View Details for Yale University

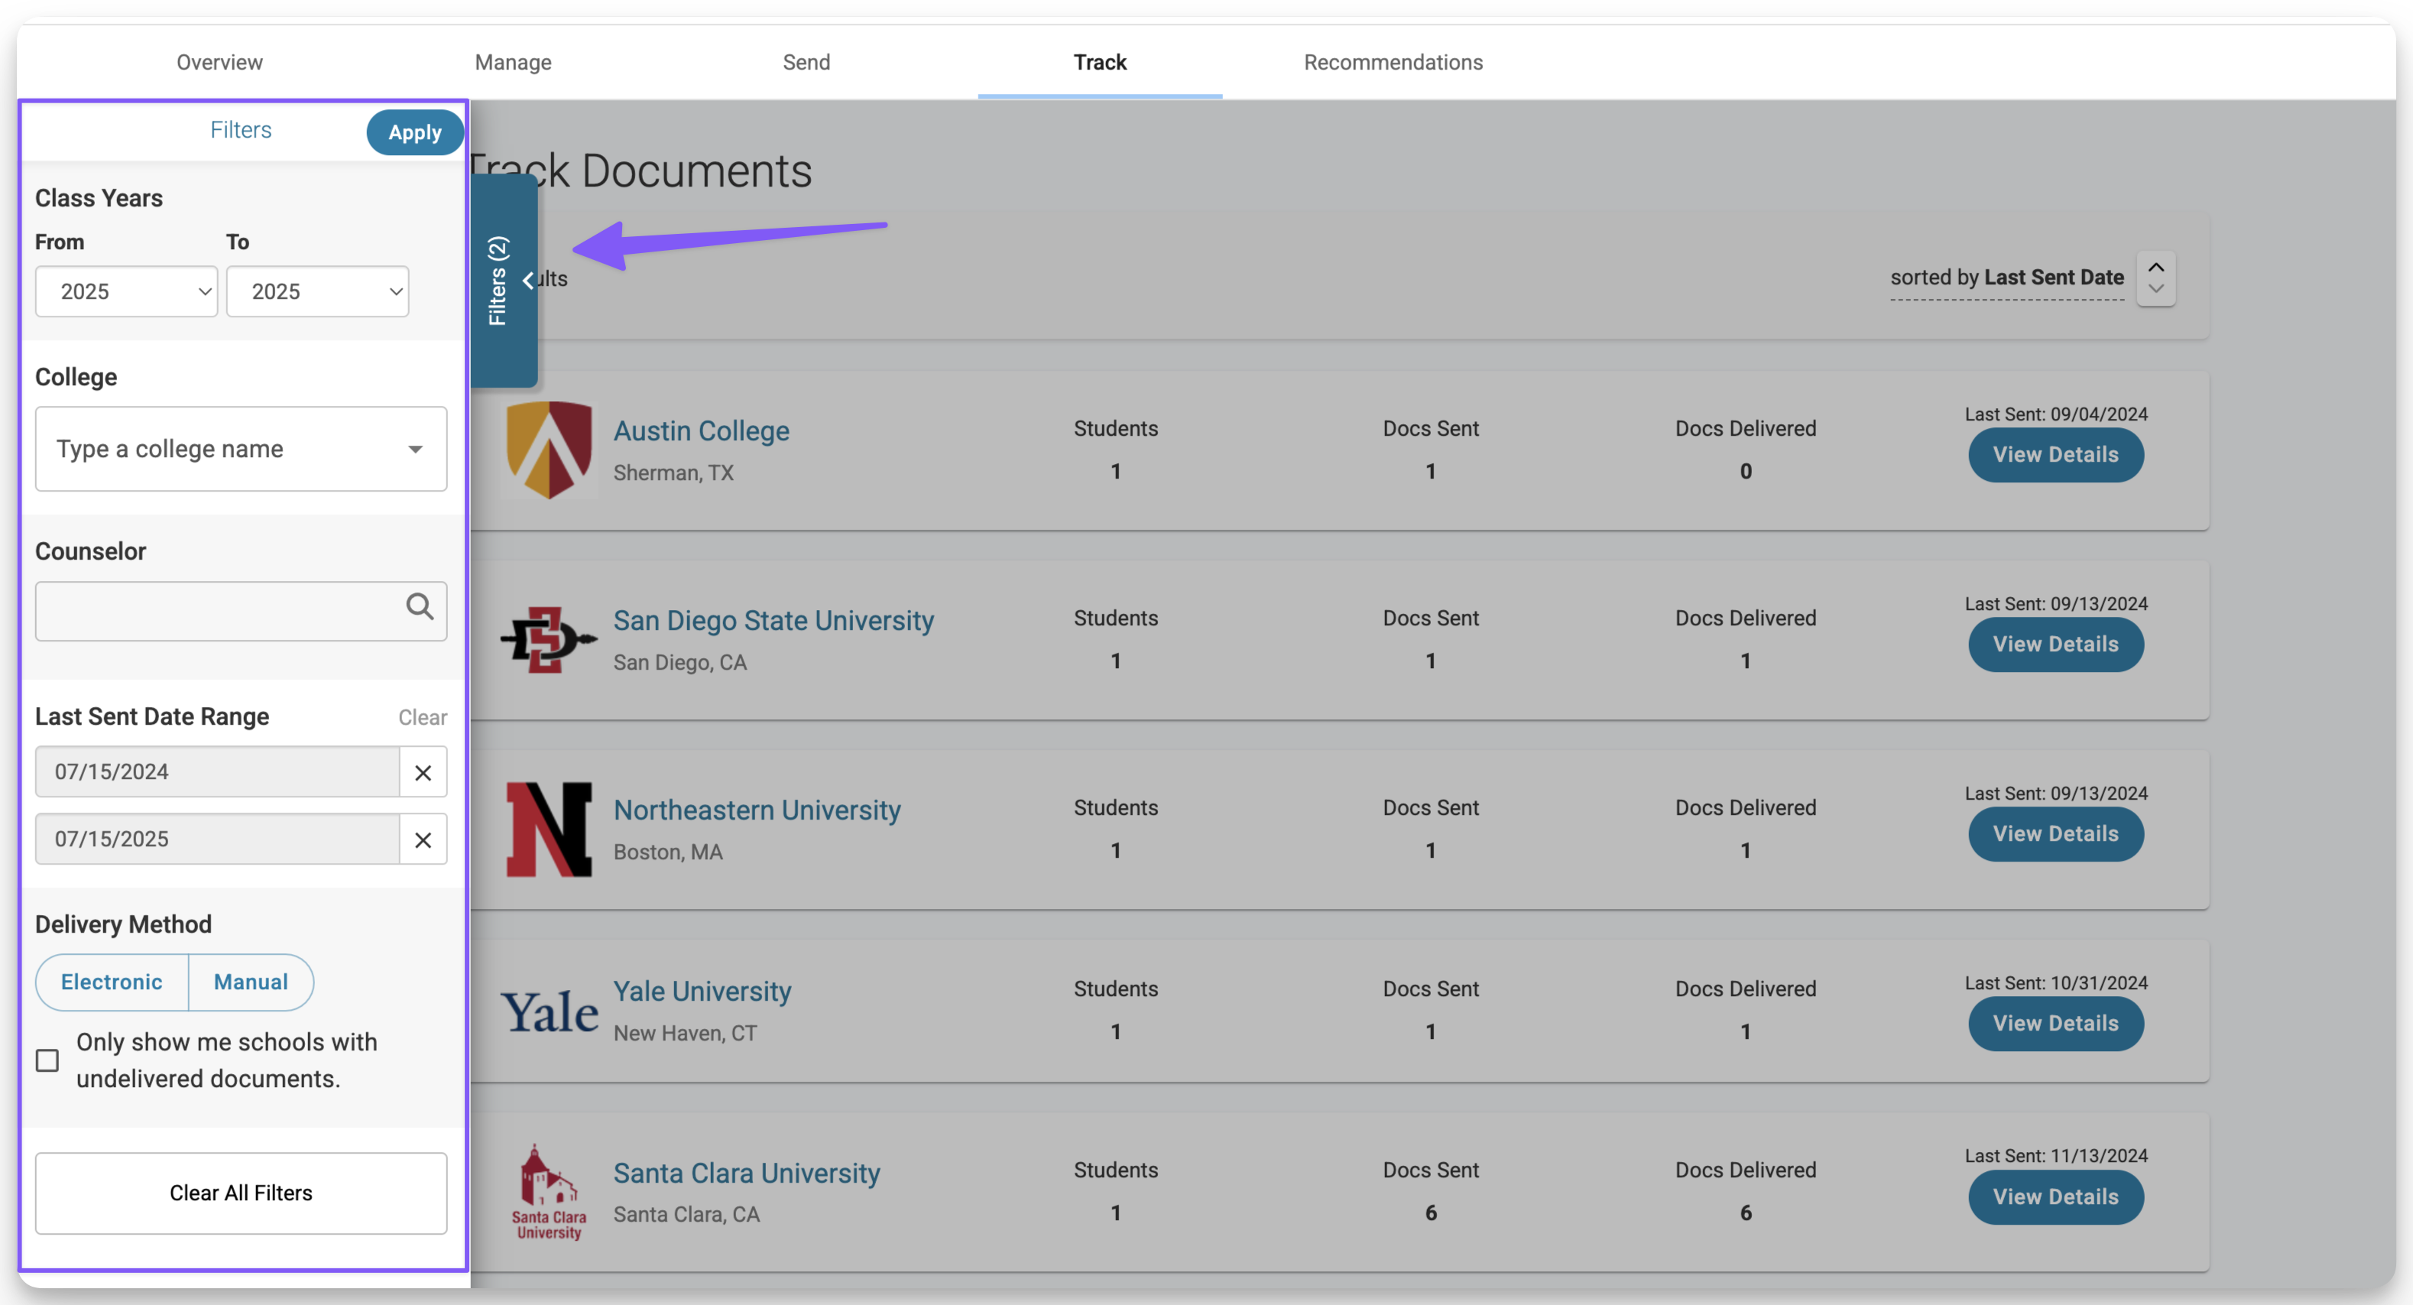[x=2055, y=1024]
